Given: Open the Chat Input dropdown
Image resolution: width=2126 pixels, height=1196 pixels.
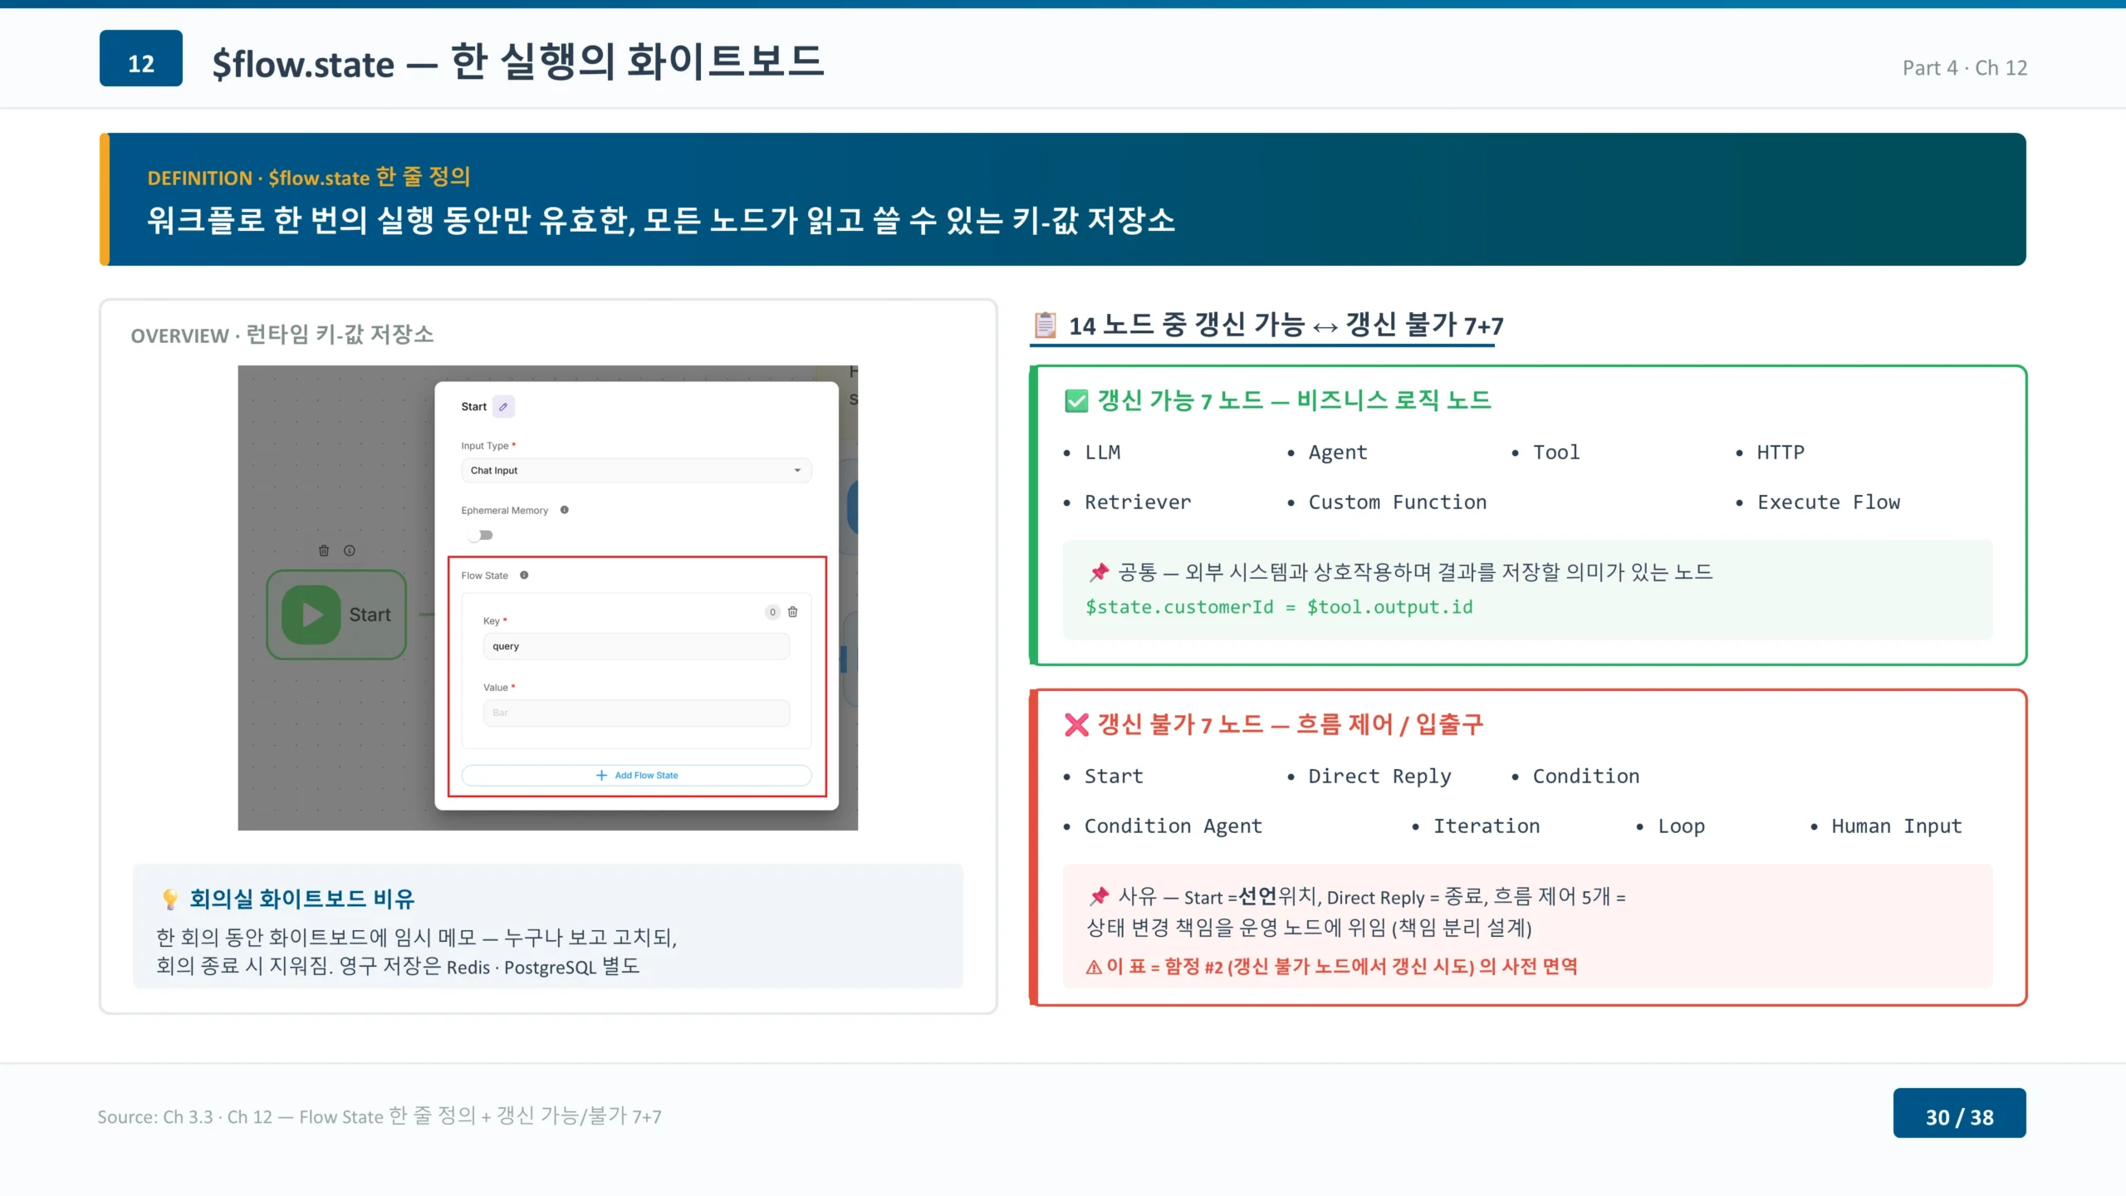Looking at the screenshot, I should coord(636,470).
